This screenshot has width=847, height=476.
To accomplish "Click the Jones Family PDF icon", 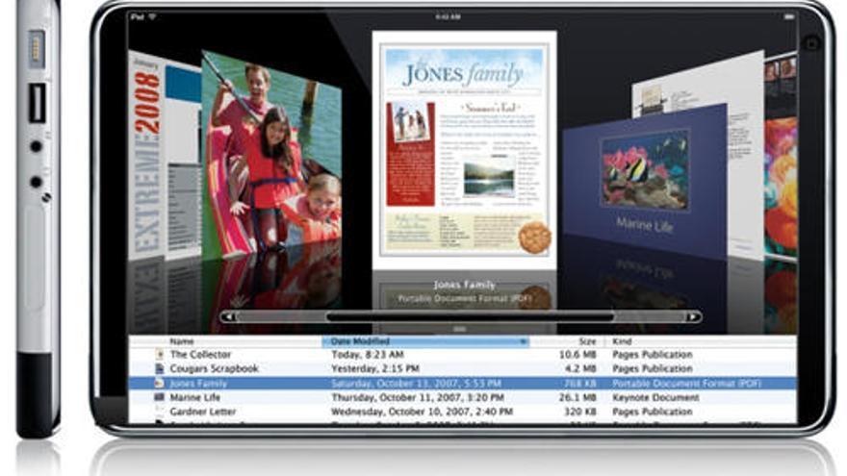I will [159, 383].
